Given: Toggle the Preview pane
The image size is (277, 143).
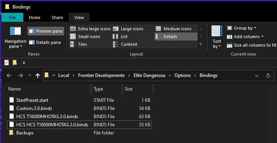Looking at the screenshot, I should pyautogui.click(x=46, y=31).
